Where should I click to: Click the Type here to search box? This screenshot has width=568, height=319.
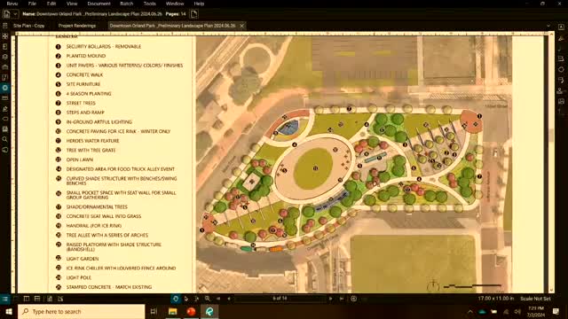pyautogui.click(x=82, y=311)
